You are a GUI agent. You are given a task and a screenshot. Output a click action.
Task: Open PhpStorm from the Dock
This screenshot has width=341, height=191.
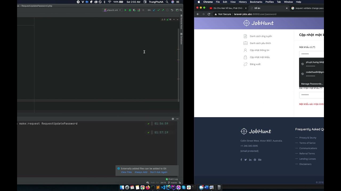(173, 187)
